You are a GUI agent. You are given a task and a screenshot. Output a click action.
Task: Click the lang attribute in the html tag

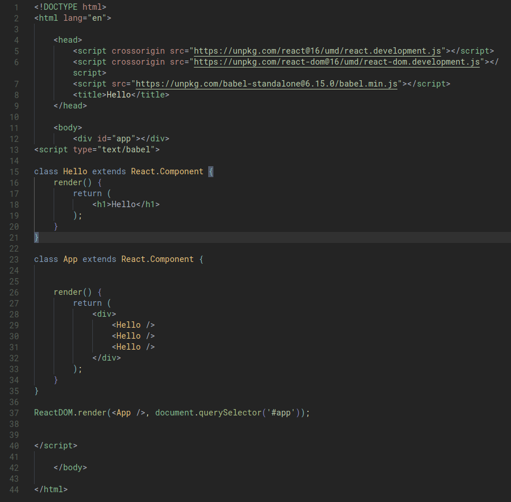click(x=73, y=18)
